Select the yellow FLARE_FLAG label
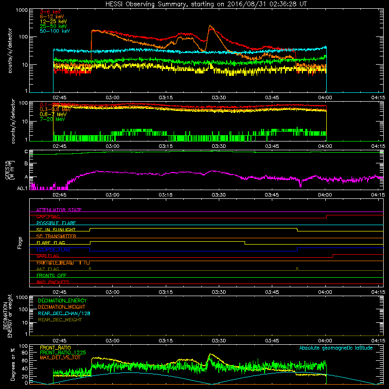Viewport: 389px width, 389px height. [51, 243]
